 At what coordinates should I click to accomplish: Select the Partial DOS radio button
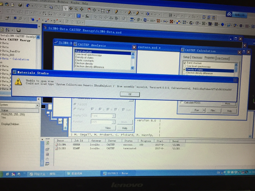pos(75,109)
